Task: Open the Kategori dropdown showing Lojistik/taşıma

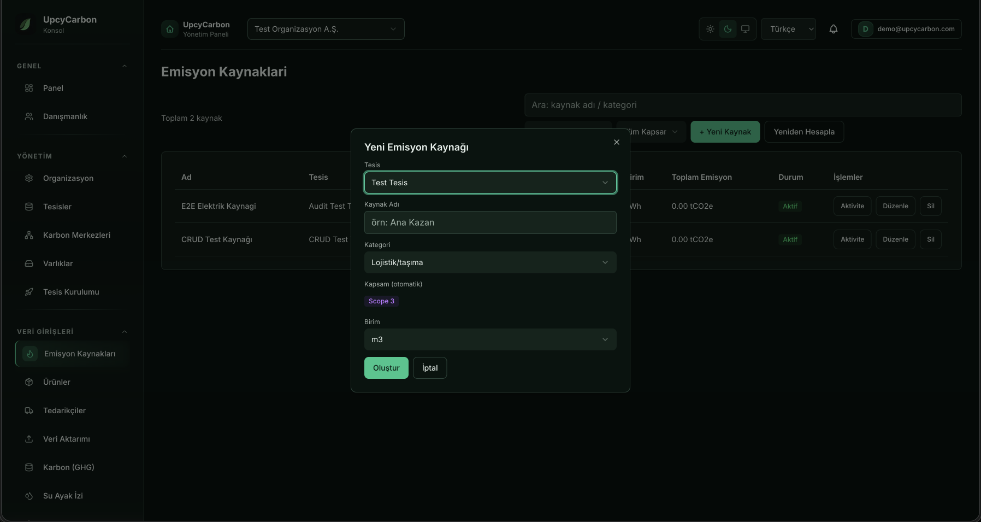Action: (490, 262)
